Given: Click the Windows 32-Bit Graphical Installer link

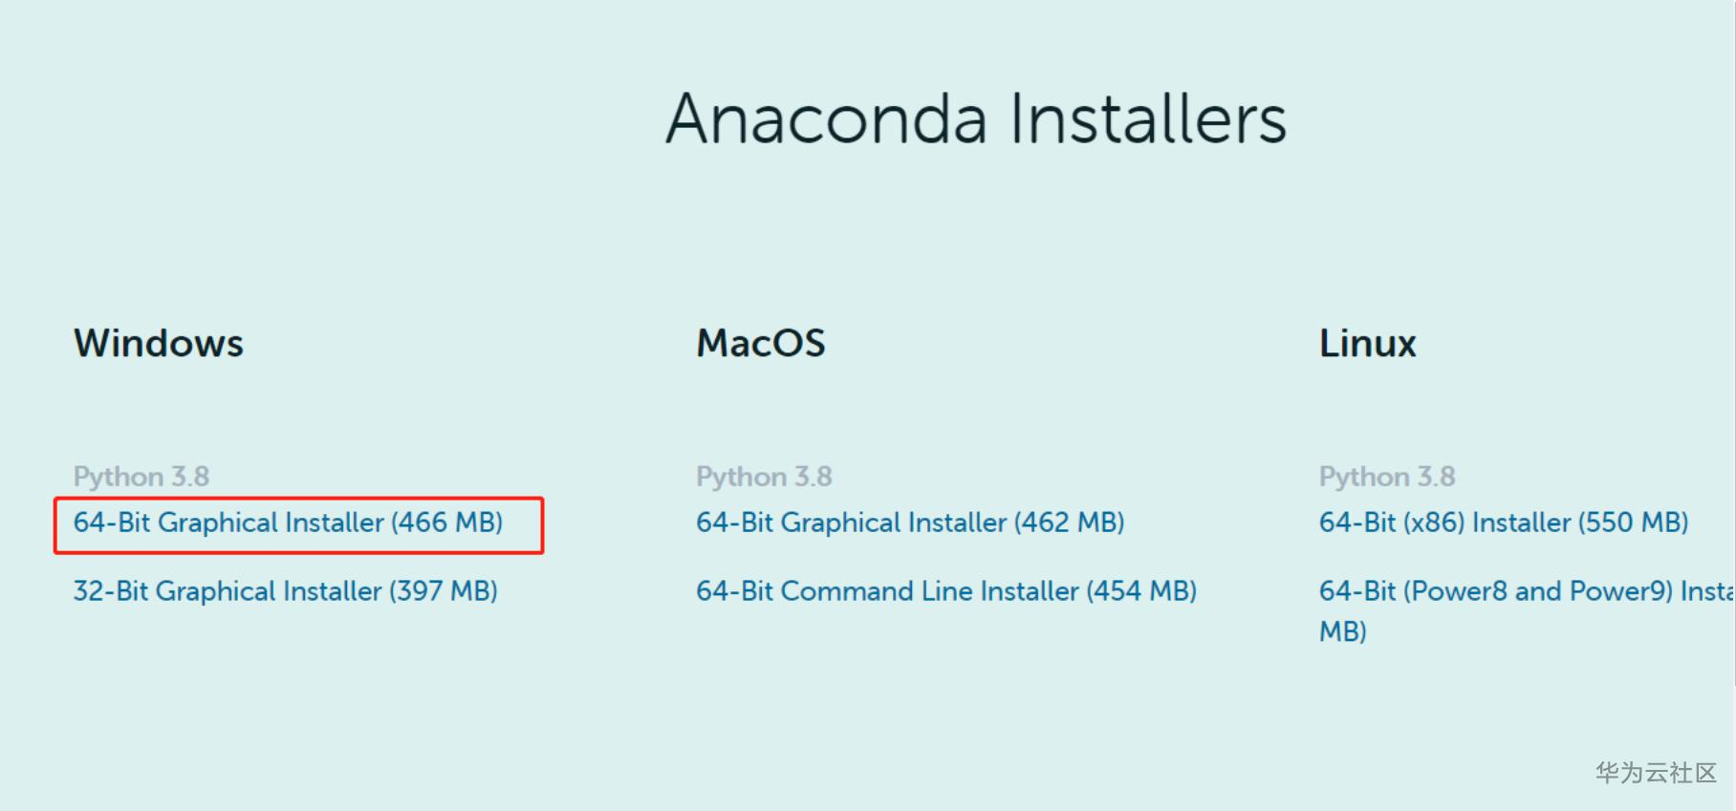Looking at the screenshot, I should [x=285, y=591].
